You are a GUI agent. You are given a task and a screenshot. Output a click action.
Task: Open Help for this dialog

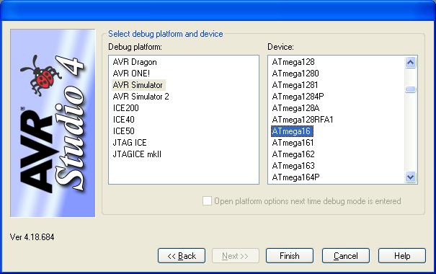pos(402,256)
